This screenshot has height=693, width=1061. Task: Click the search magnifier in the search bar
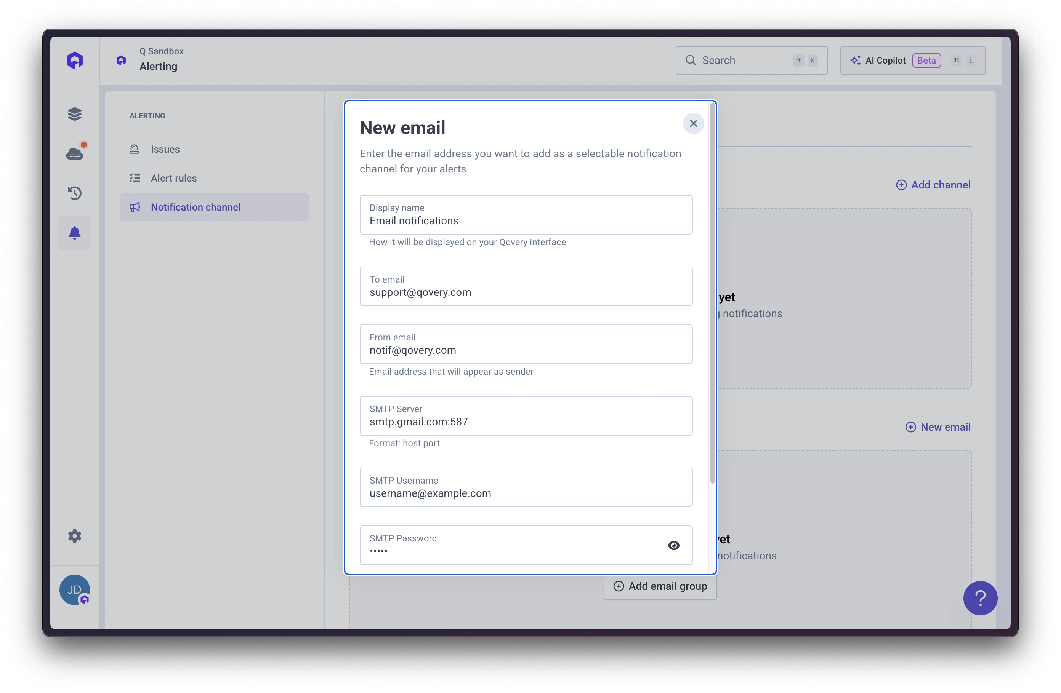pyautogui.click(x=691, y=60)
